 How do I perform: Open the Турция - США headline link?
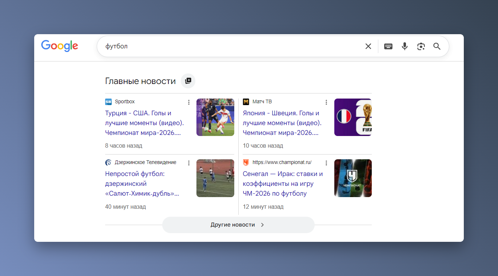tap(144, 123)
